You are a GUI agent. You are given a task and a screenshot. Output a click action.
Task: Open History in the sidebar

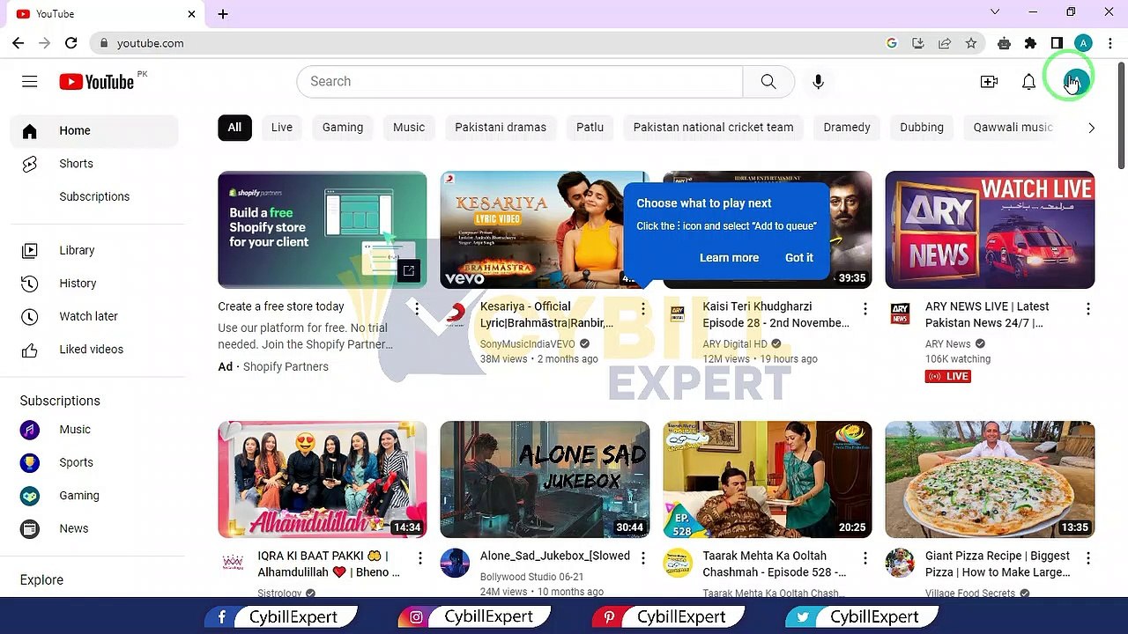[94, 284]
